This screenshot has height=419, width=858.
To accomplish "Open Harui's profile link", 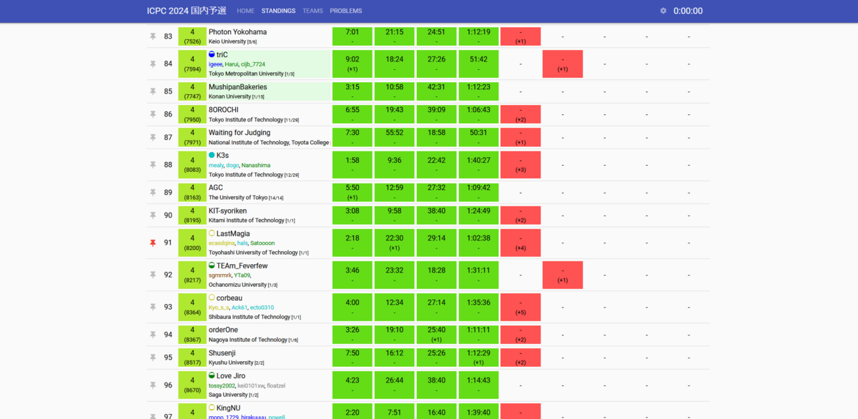I will click(232, 64).
